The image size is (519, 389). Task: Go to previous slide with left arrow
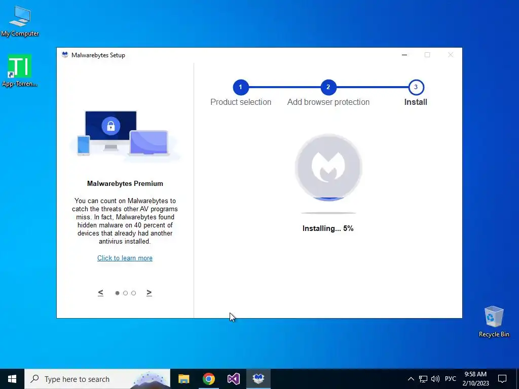tap(101, 293)
